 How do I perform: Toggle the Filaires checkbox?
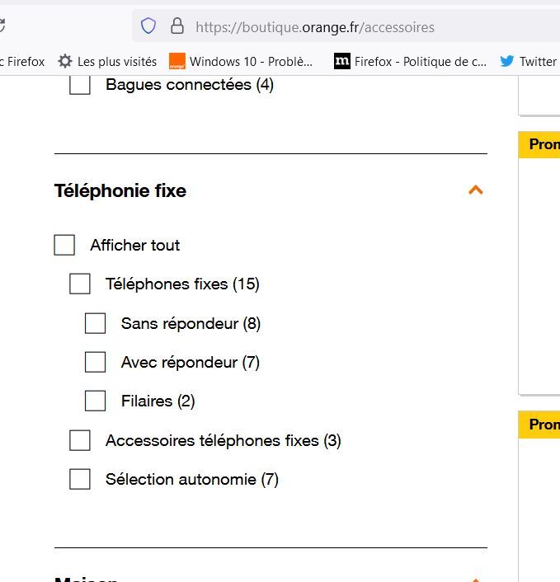(x=96, y=401)
